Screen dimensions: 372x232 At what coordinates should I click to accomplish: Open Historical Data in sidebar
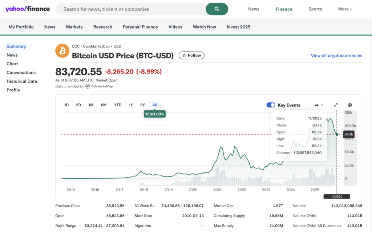(x=22, y=81)
